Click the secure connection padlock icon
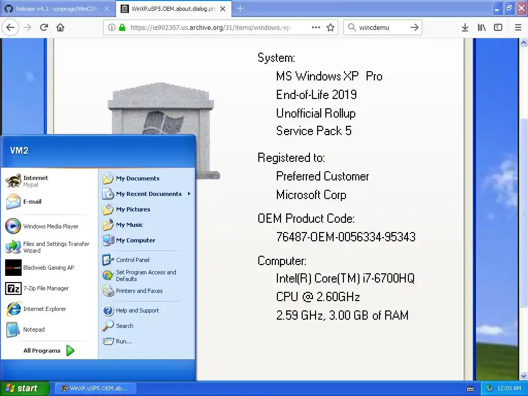The width and height of the screenshot is (528, 396). point(122,27)
